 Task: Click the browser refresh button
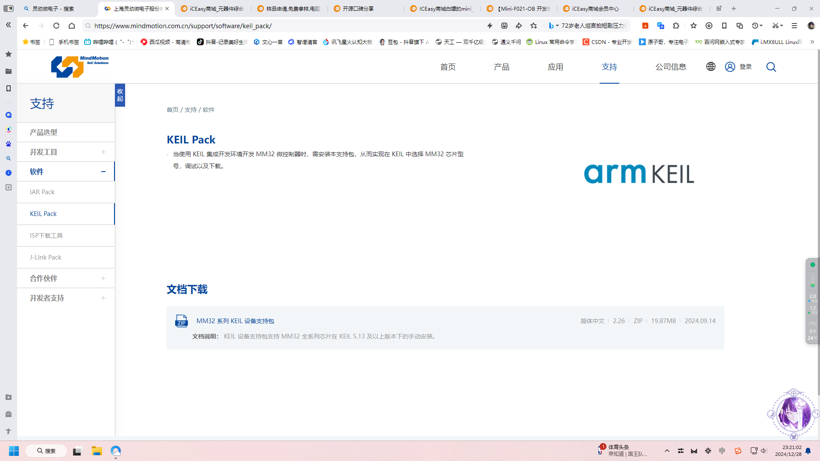coord(56,26)
